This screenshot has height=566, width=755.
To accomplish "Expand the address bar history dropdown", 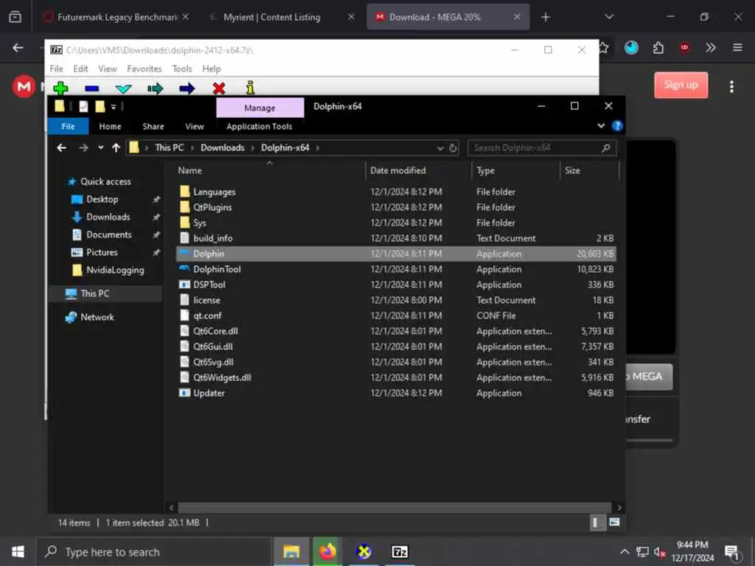I will pyautogui.click(x=440, y=148).
